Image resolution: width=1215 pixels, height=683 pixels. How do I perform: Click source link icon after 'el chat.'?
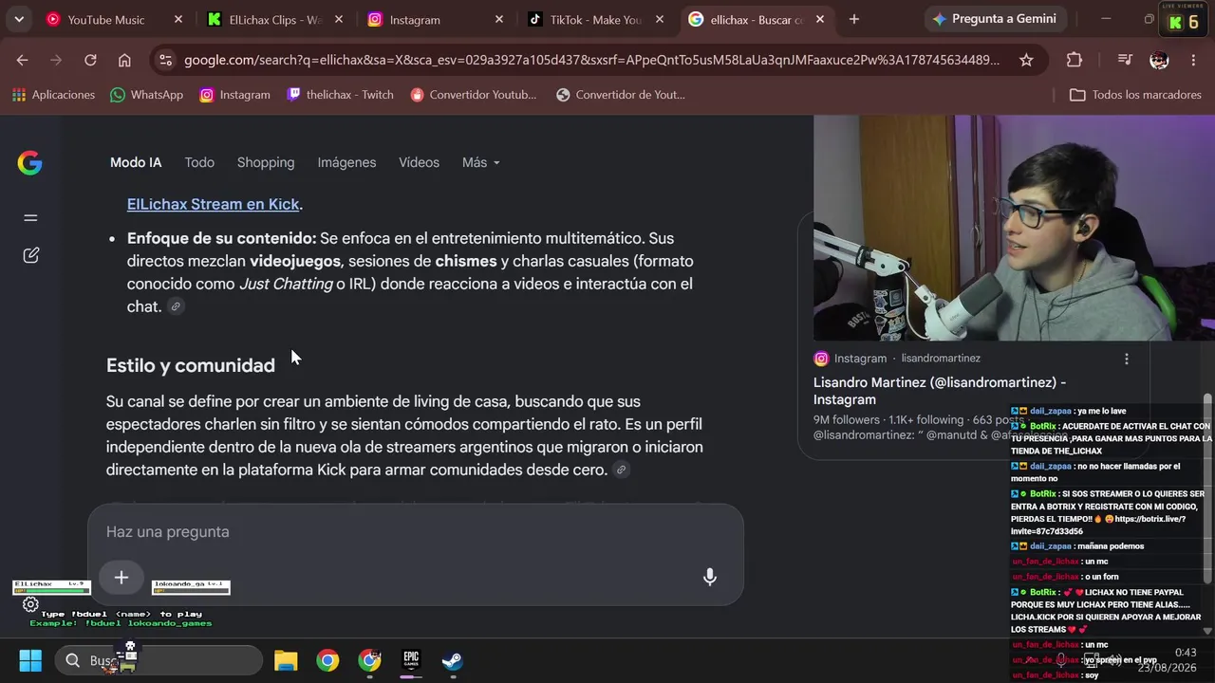(176, 306)
